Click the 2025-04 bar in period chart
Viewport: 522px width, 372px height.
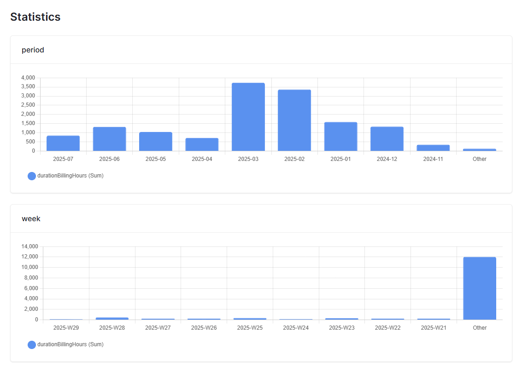click(x=202, y=144)
